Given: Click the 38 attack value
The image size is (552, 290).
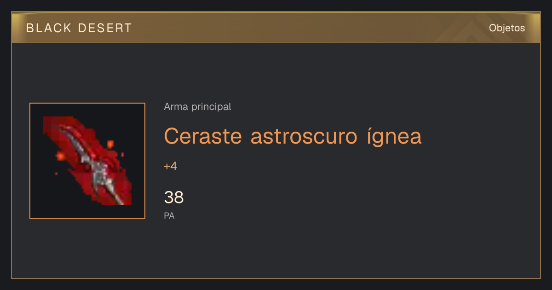Looking at the screenshot, I should tap(174, 197).
